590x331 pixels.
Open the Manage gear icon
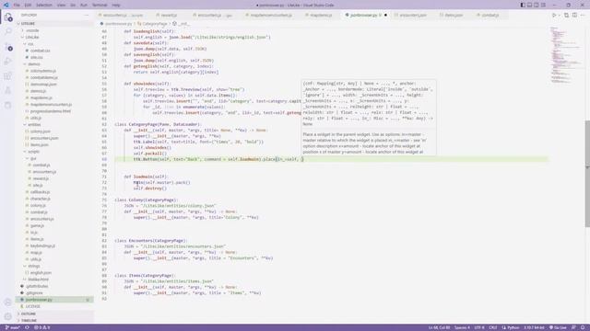coord(8,316)
